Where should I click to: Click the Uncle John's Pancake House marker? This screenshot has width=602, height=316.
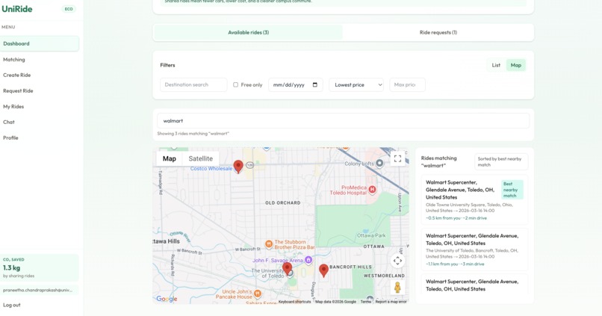(x=258, y=294)
